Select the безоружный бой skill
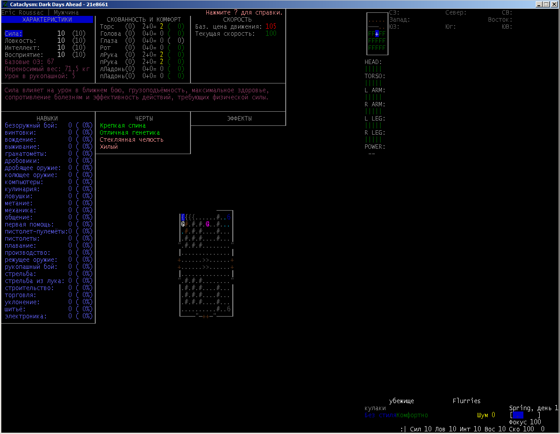The image size is (560, 434). pos(49,125)
